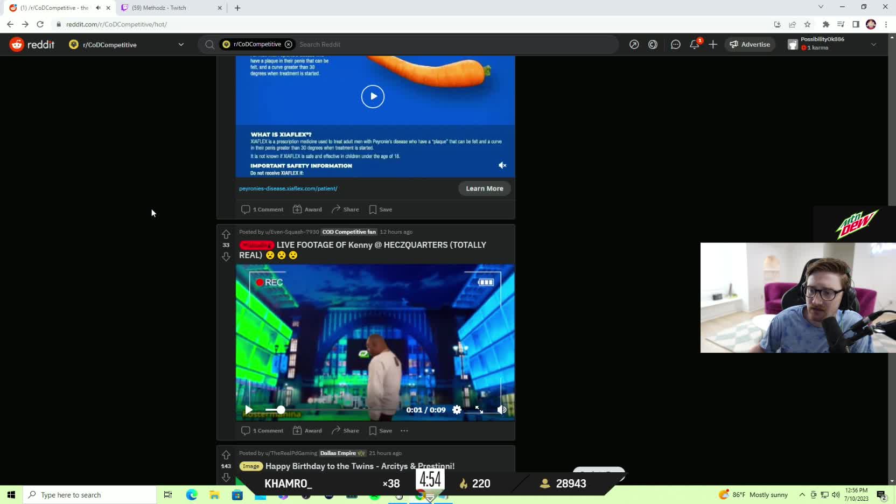Play the Xiaflex ad video

(x=373, y=96)
